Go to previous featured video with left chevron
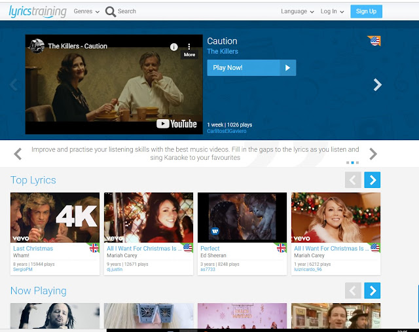419x332 pixels. (13, 84)
